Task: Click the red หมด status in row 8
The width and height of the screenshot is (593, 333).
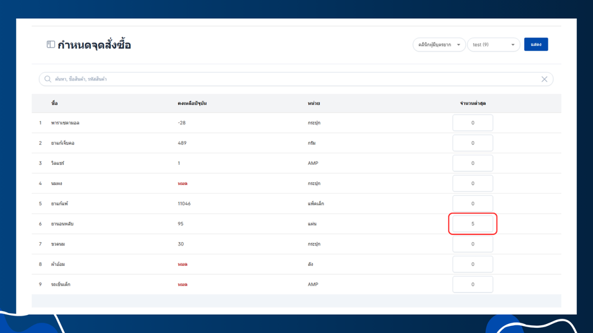Action: 182,264
